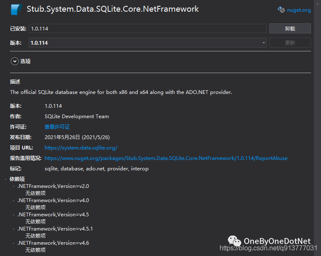Select the .NETFramework v4.5.1 tree node
This screenshot has height=256, width=321.
click(x=55, y=229)
